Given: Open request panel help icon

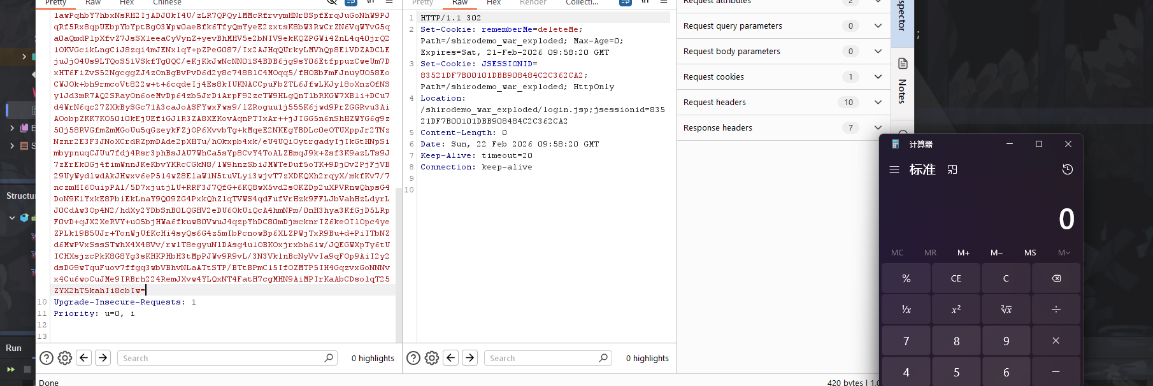Looking at the screenshot, I should (47, 358).
